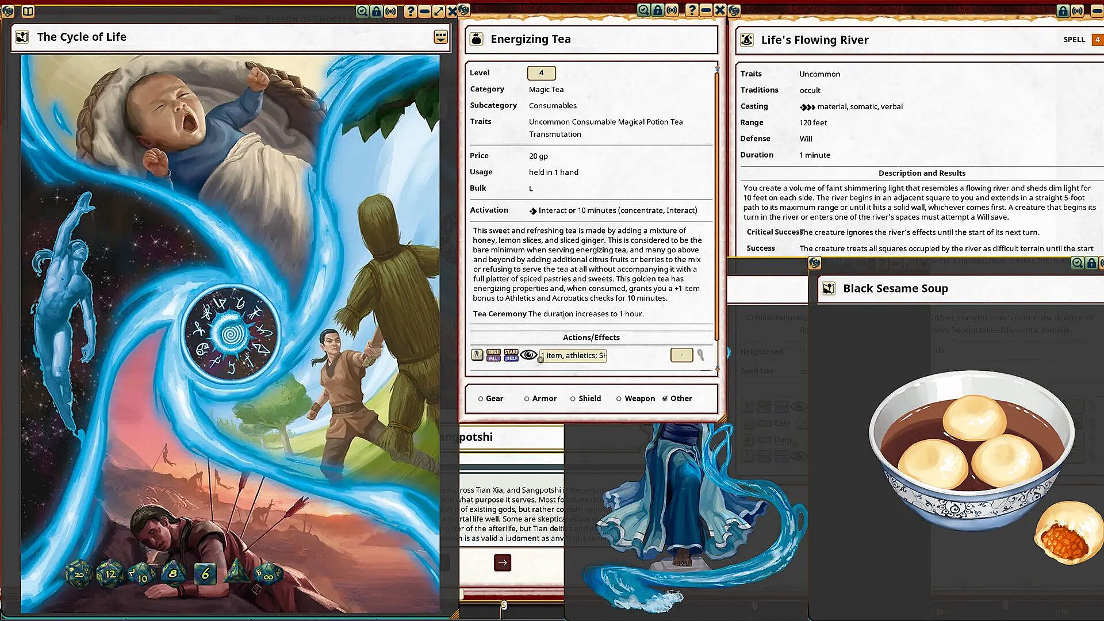Toggle the effect visibility eye icon

528,355
